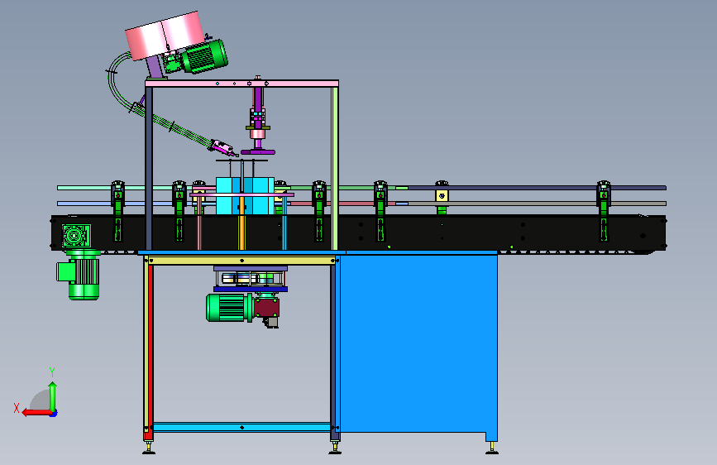717x465 pixels.
Task: Click the green worm gearbox on conveyor's left end
Action: [x=76, y=236]
